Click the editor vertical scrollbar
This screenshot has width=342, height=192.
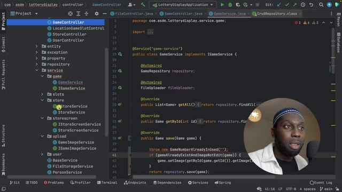point(333,50)
